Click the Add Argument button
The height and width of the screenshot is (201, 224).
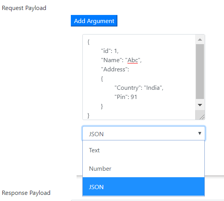pos(94,21)
